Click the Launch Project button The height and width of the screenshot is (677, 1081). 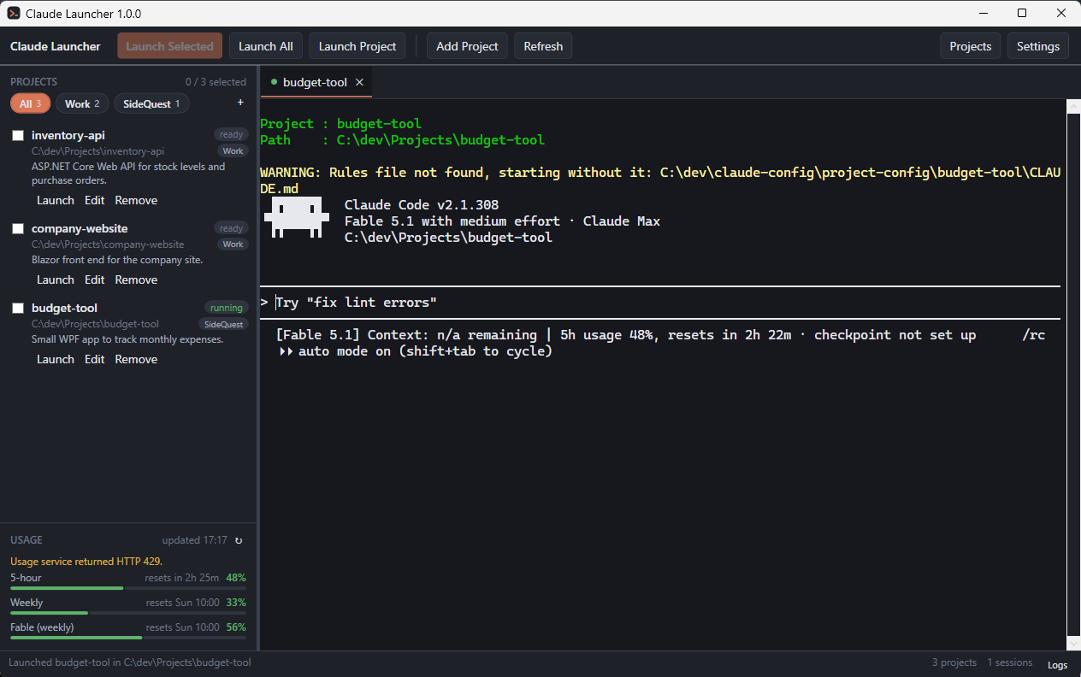pos(357,46)
